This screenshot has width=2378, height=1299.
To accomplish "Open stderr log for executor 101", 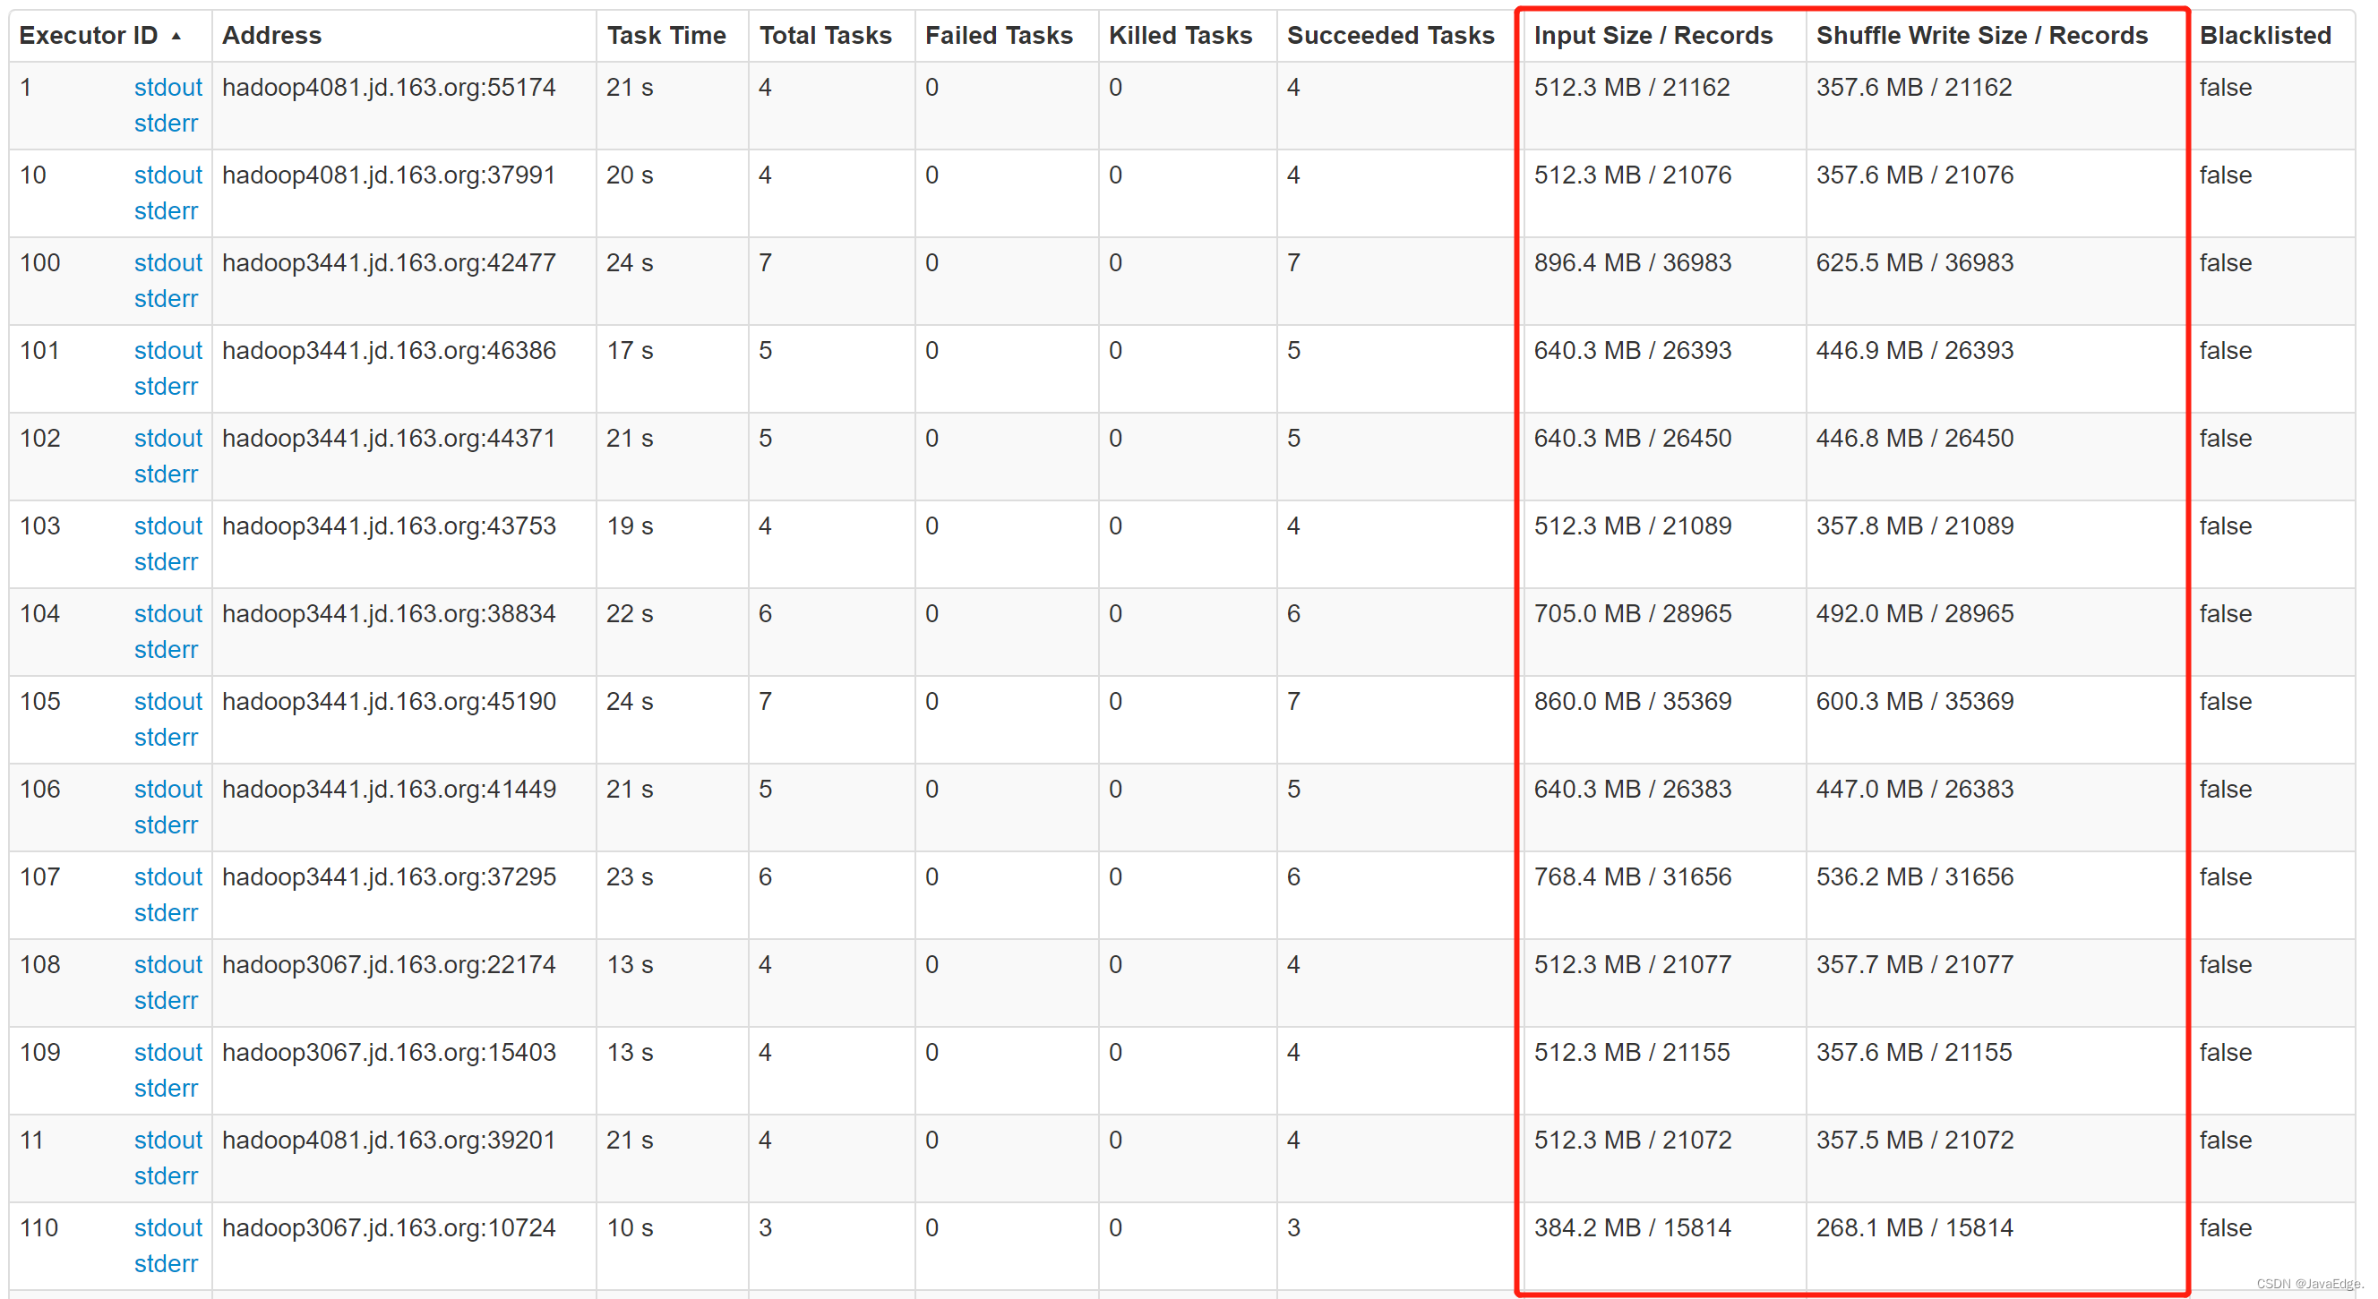I will [165, 386].
